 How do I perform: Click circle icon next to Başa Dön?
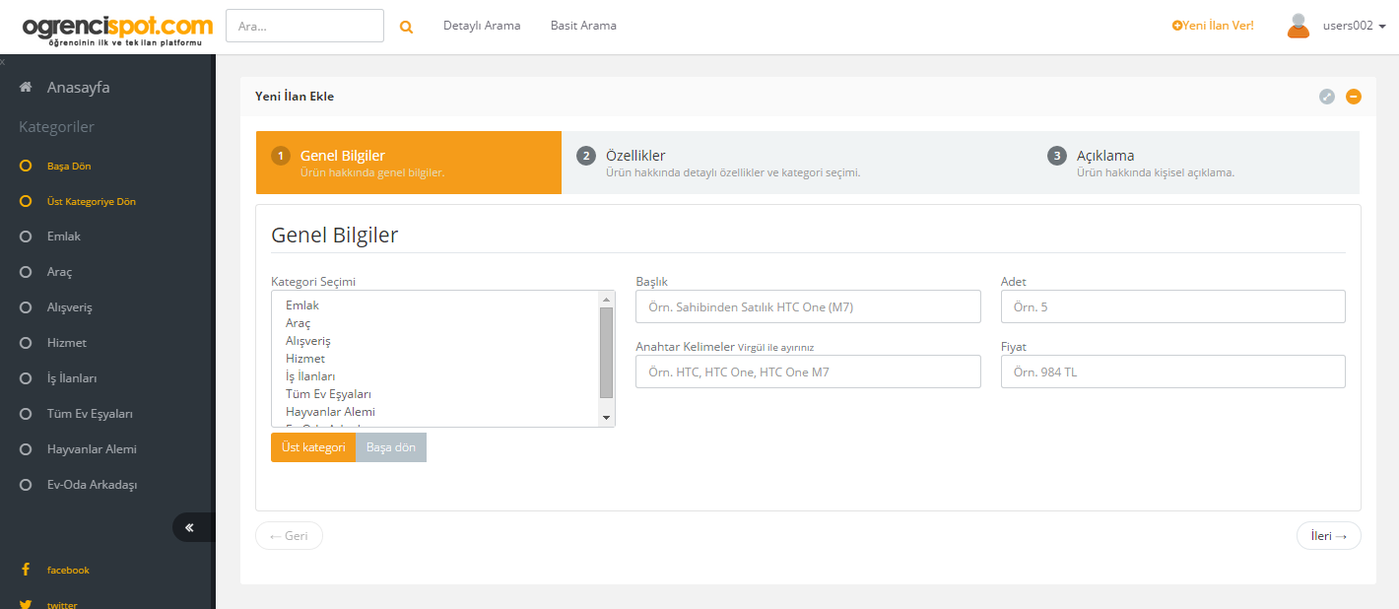point(27,166)
